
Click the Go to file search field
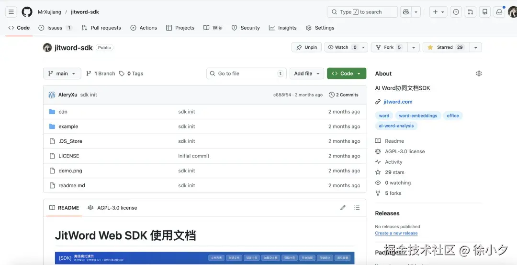(247, 74)
